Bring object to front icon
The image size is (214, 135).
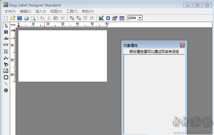(72, 18)
